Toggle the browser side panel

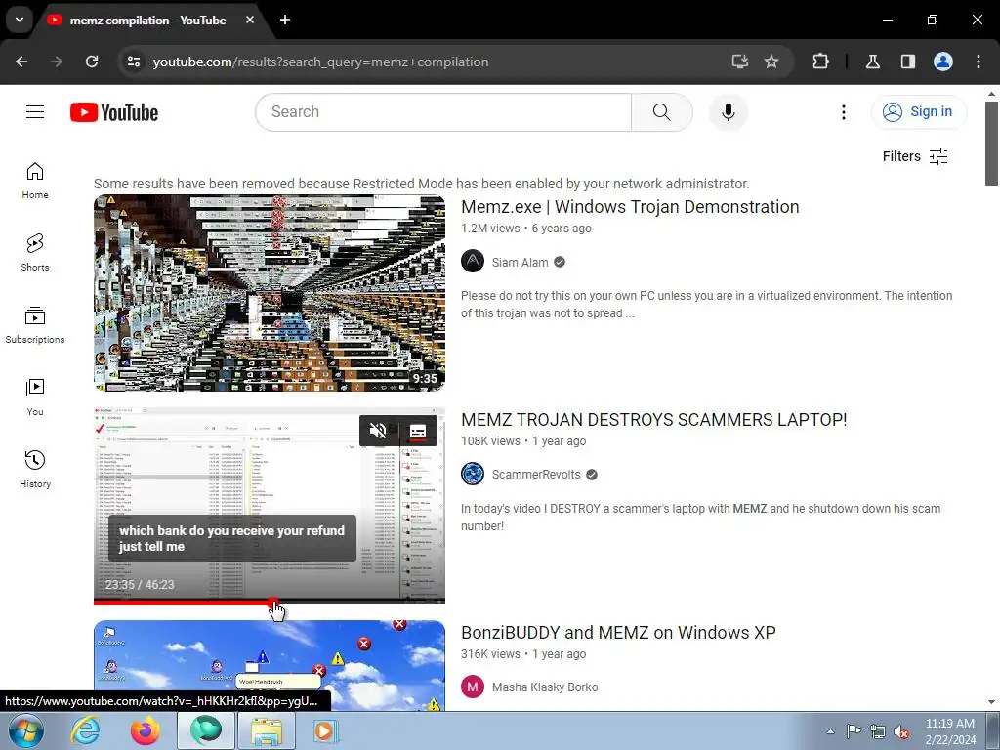pos(907,62)
